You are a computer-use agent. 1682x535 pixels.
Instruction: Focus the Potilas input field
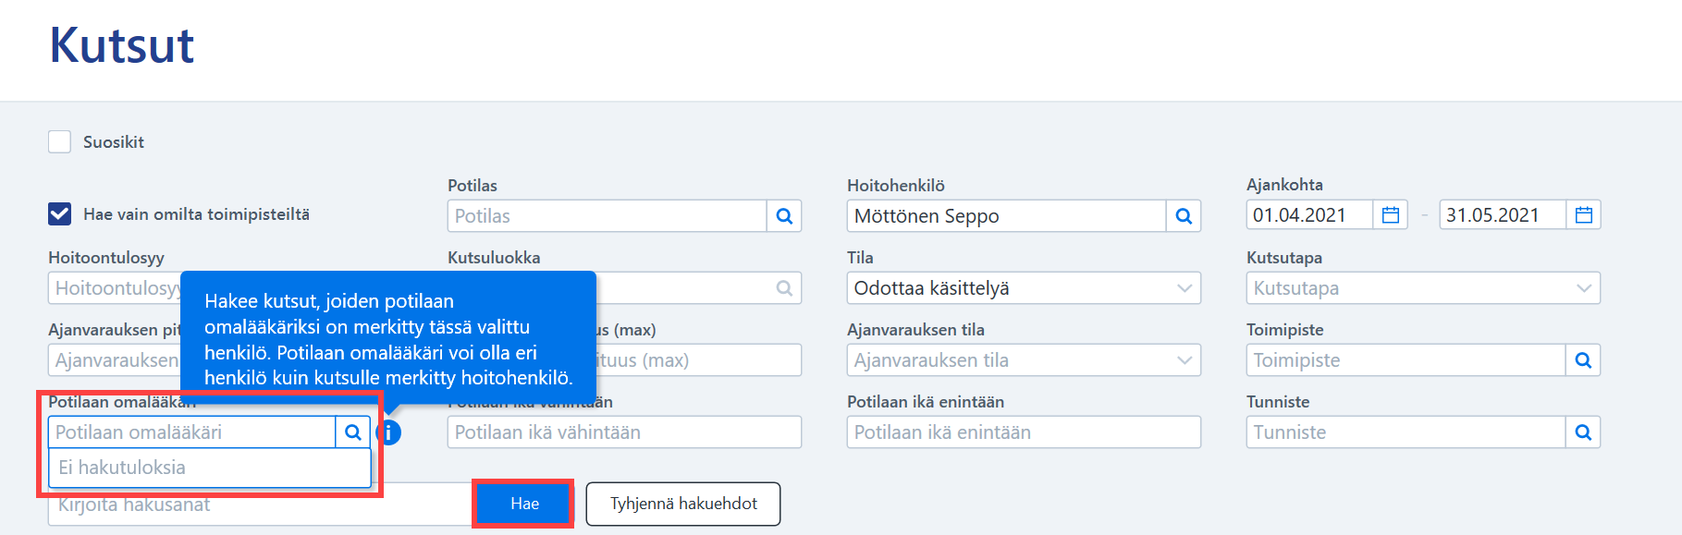tap(608, 216)
